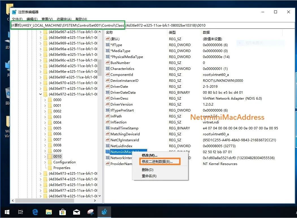Click the InstallTimeStamp binary icon
Viewport: 297px width, 218px height.
coord(108,128)
